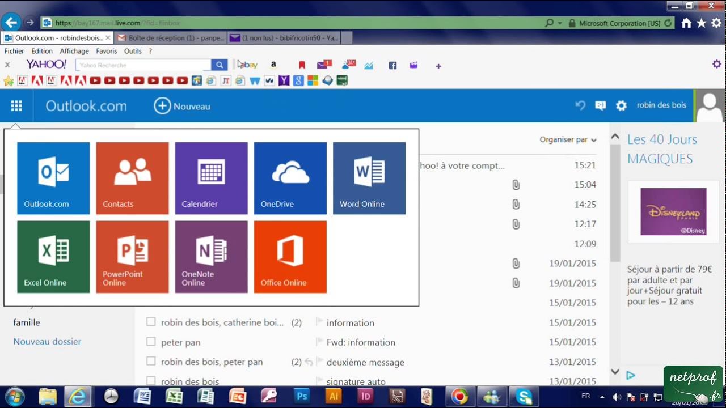Open browser favorites star icon
The image size is (726, 408).
pyautogui.click(x=702, y=23)
